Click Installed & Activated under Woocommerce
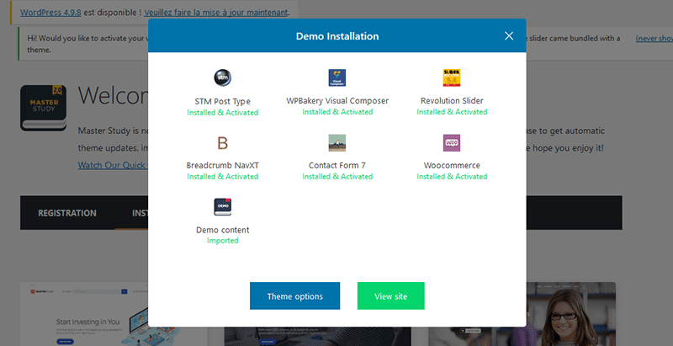 click(452, 177)
